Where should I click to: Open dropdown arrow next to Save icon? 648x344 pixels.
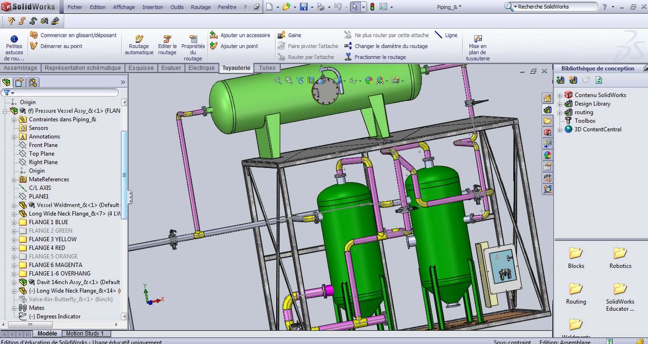(x=312, y=7)
